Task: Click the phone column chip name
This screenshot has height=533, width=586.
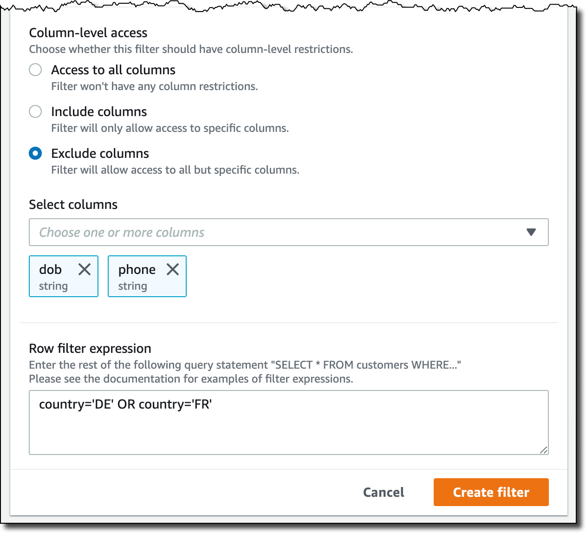Action: [x=137, y=270]
